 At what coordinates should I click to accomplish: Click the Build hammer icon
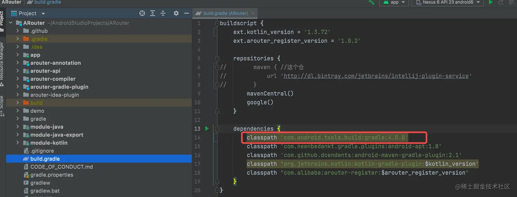pos(371,2)
